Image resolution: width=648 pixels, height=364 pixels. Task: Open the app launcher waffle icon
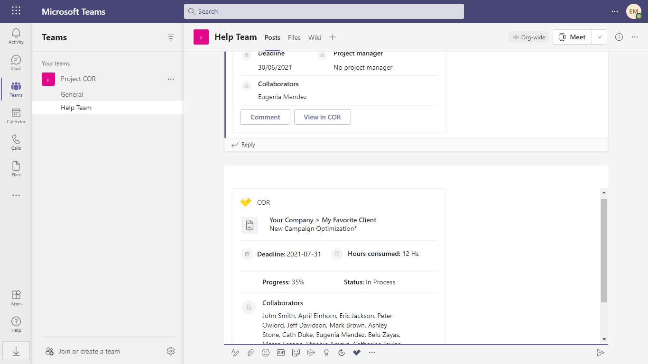point(16,11)
